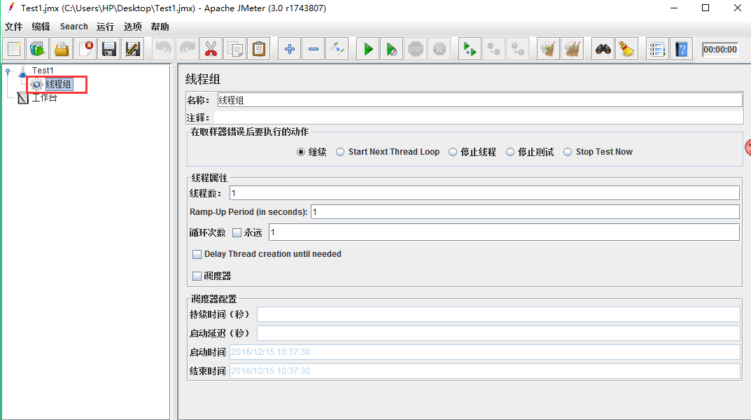
Task: Check the 永远 loop checkbox
Action: pyautogui.click(x=237, y=232)
